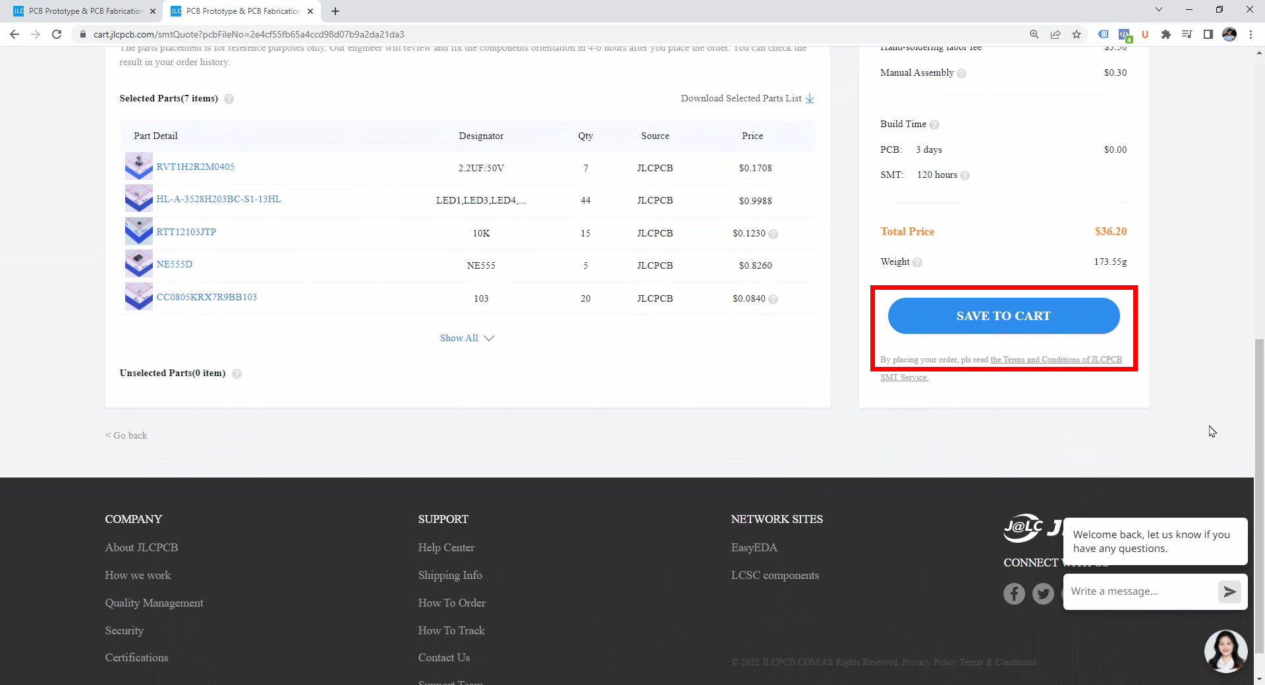Open Build Time help icon
Screen dimensions: 1265x685
tap(934, 124)
